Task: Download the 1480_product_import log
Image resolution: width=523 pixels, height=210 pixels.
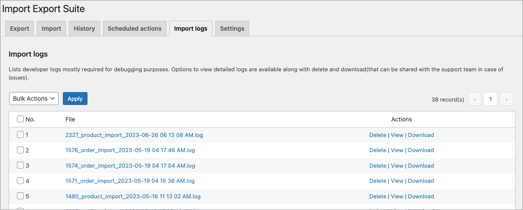Action: [421, 196]
